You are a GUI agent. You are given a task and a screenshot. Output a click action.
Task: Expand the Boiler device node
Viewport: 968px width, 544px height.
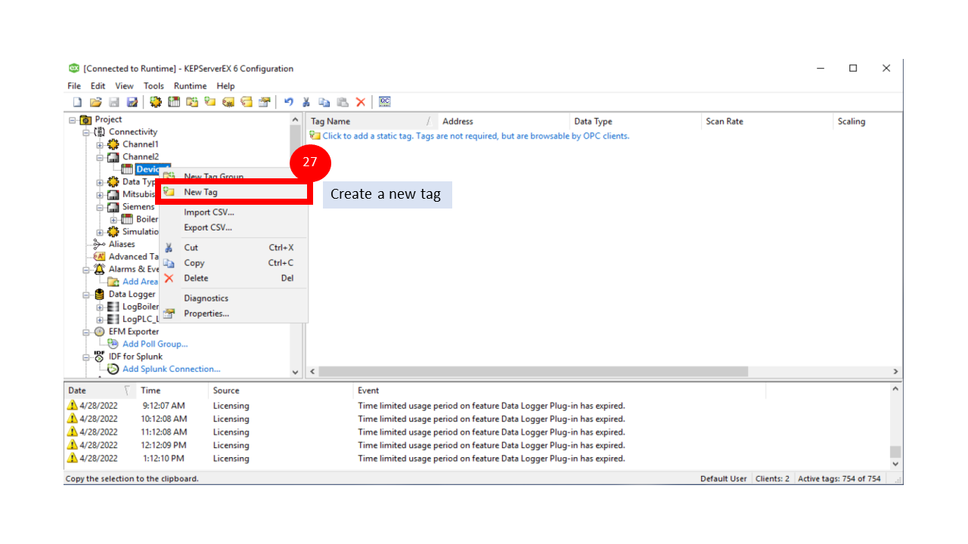point(114,219)
